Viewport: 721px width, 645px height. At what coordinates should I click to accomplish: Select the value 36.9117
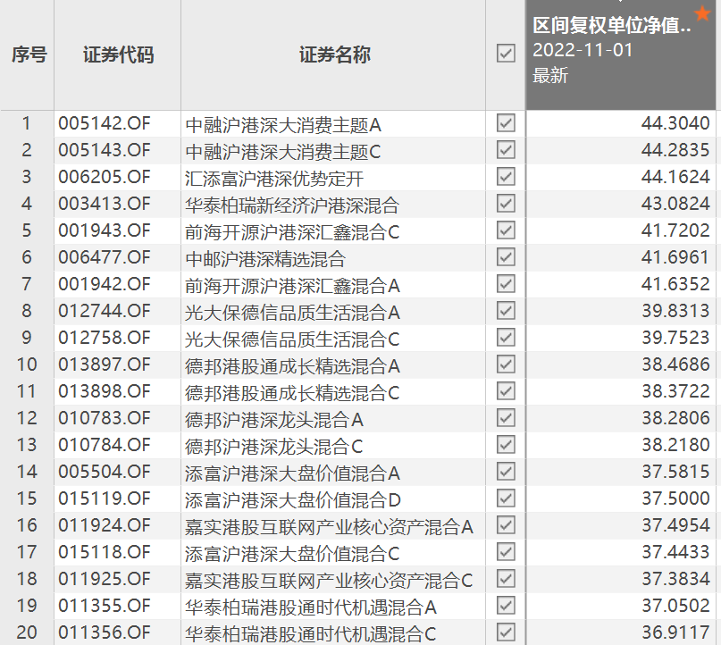click(x=675, y=632)
